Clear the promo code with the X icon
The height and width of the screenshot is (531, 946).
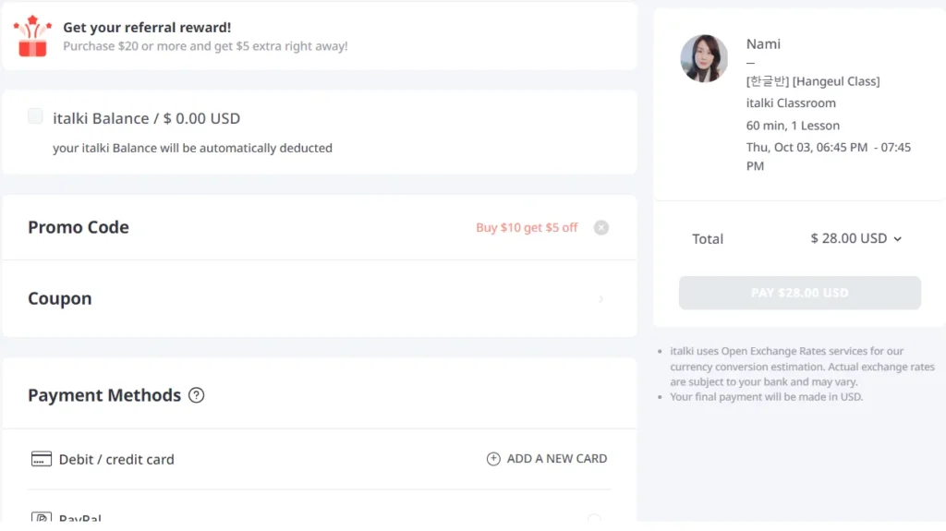tap(601, 227)
